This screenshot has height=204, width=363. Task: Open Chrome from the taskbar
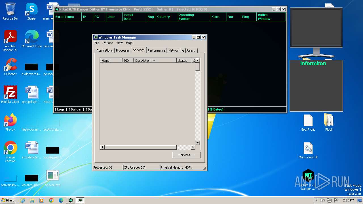tap(51, 200)
